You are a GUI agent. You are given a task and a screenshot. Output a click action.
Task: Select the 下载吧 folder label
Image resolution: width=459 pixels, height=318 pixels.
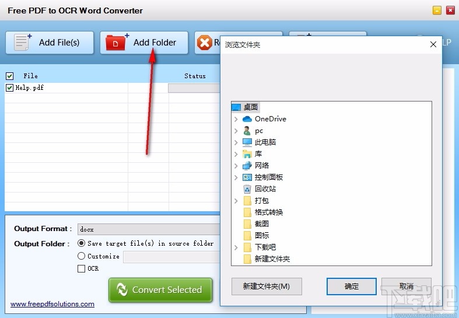[265, 247]
